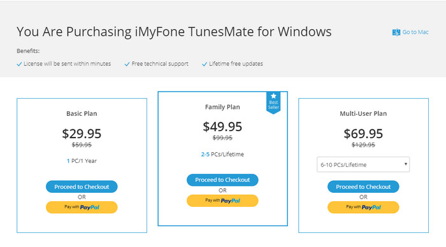Pay with PayPal for Multi-User Plan
This screenshot has width=446, height=247.
click(x=363, y=207)
